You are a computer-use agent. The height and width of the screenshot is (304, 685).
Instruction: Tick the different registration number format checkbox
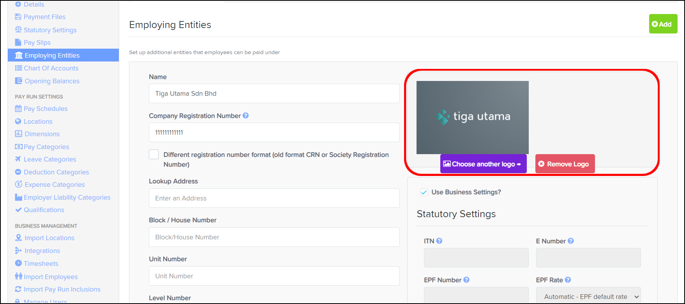coord(154,155)
